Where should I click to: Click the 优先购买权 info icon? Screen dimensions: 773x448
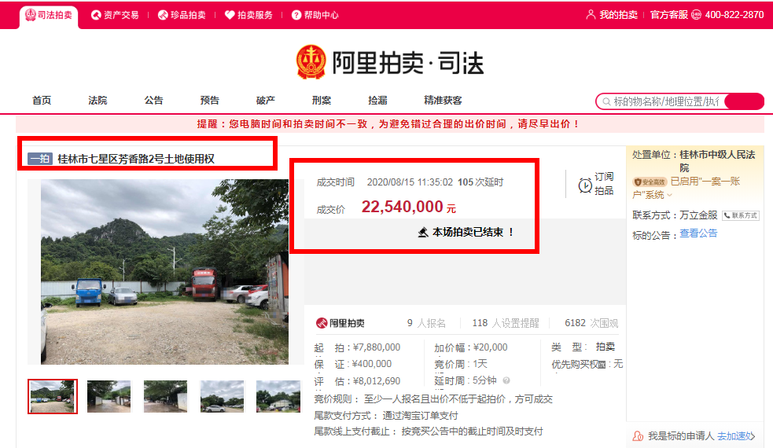coord(602,365)
